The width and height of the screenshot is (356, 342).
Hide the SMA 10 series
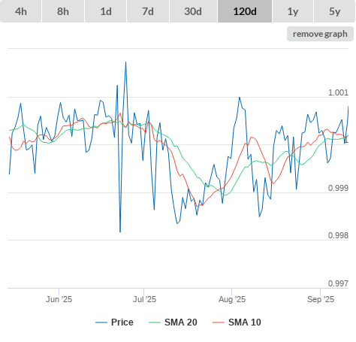coord(245,322)
